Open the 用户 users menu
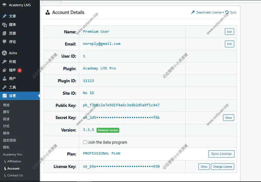Image resolution: width=261 pixels, height=182 pixels. click(x=12, y=79)
